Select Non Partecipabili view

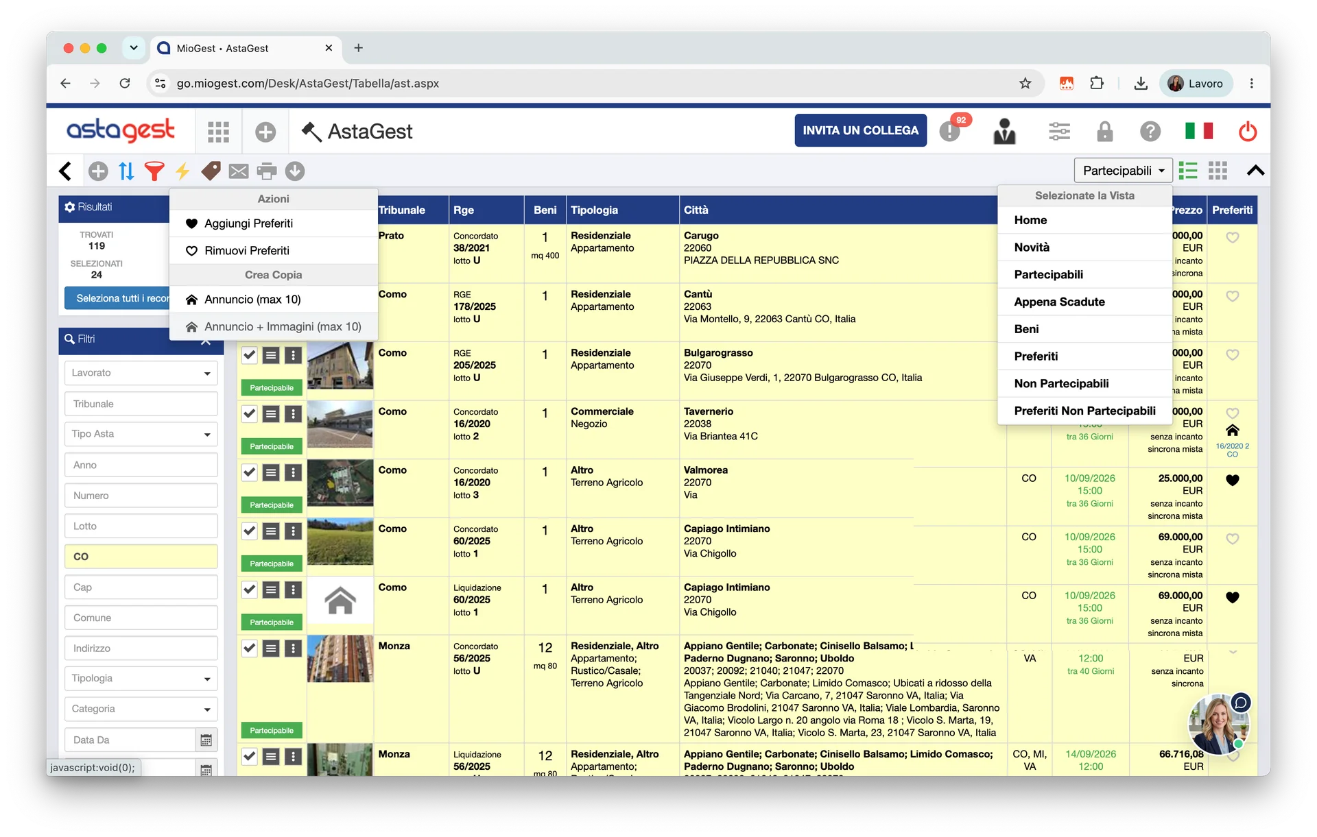tap(1084, 384)
